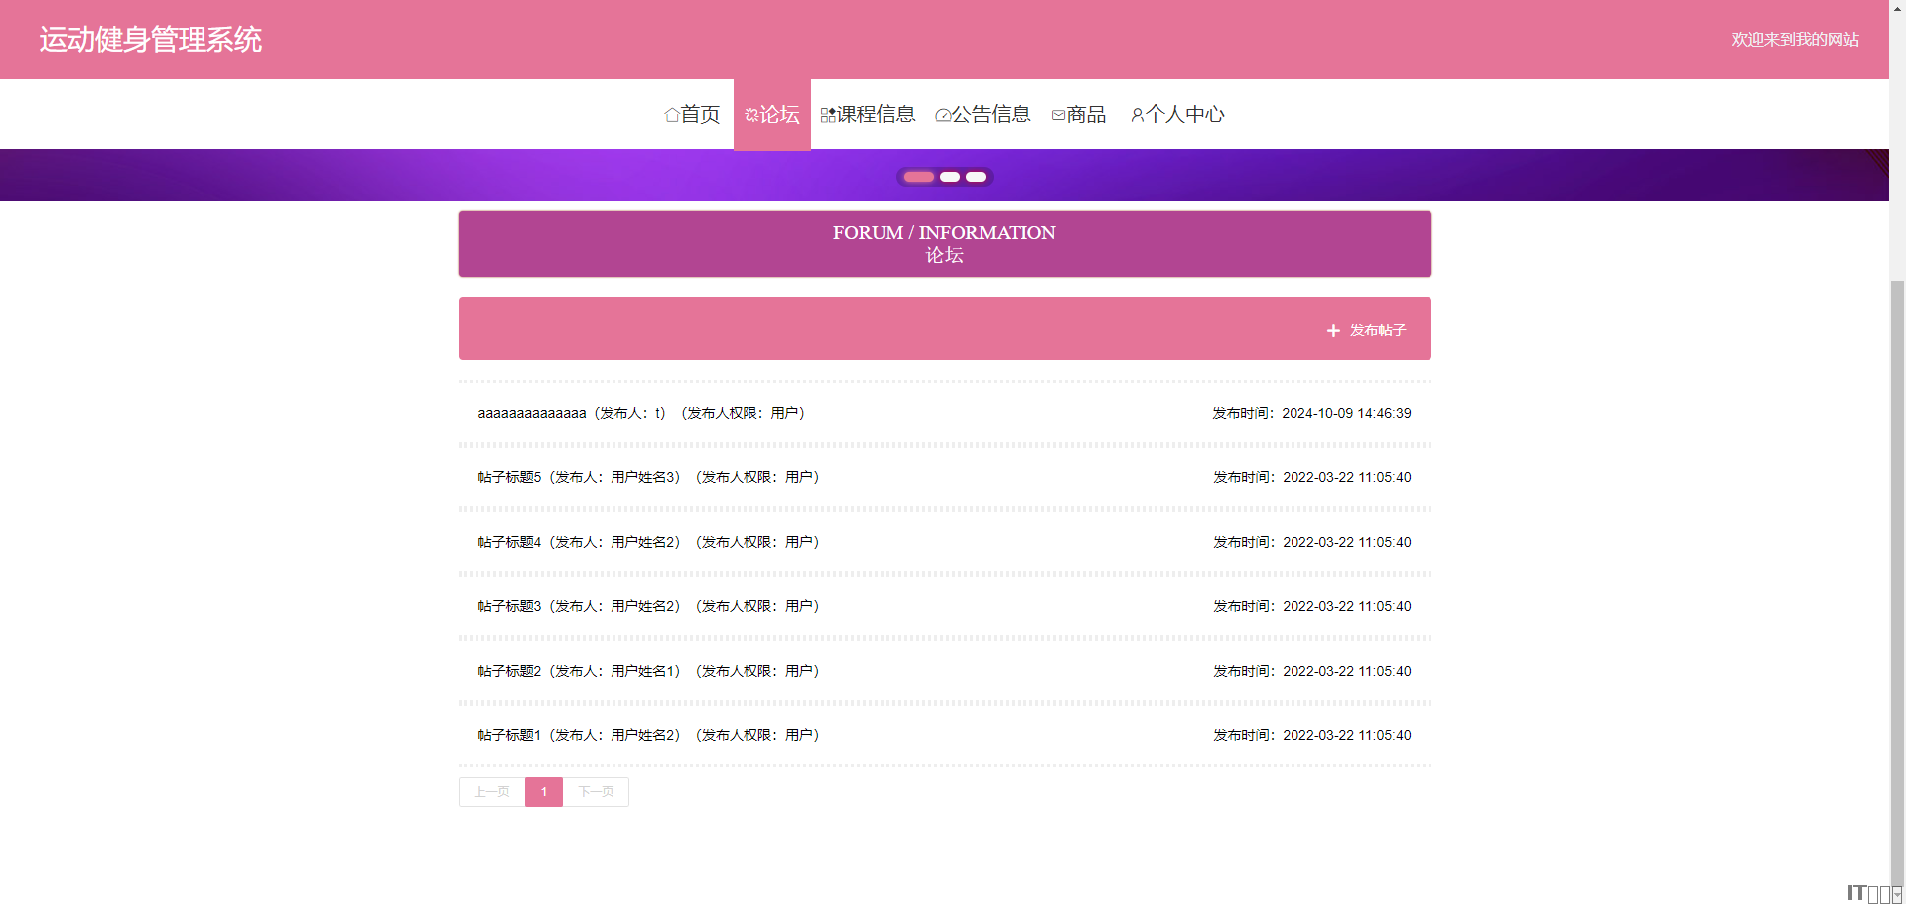
Task: Click the gauge icon beside 公告信息
Action: click(x=943, y=115)
